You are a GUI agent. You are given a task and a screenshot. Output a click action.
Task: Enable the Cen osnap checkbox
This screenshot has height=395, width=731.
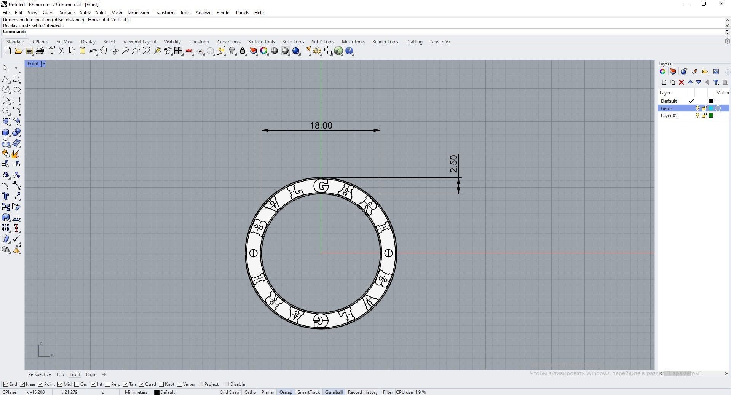(77, 384)
